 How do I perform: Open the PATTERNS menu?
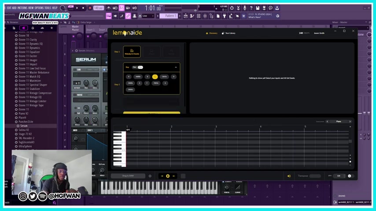[x=22, y=8]
